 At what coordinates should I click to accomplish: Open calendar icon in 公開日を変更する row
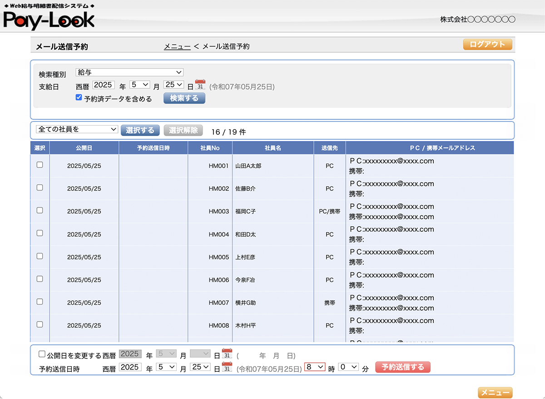point(227,354)
